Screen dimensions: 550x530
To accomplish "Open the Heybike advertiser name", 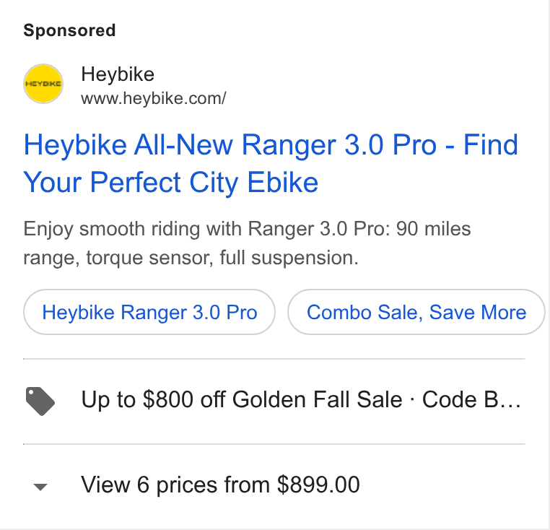I will pyautogui.click(x=118, y=74).
